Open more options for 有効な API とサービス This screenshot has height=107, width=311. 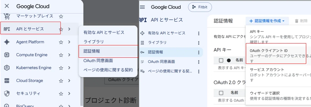click(199, 33)
